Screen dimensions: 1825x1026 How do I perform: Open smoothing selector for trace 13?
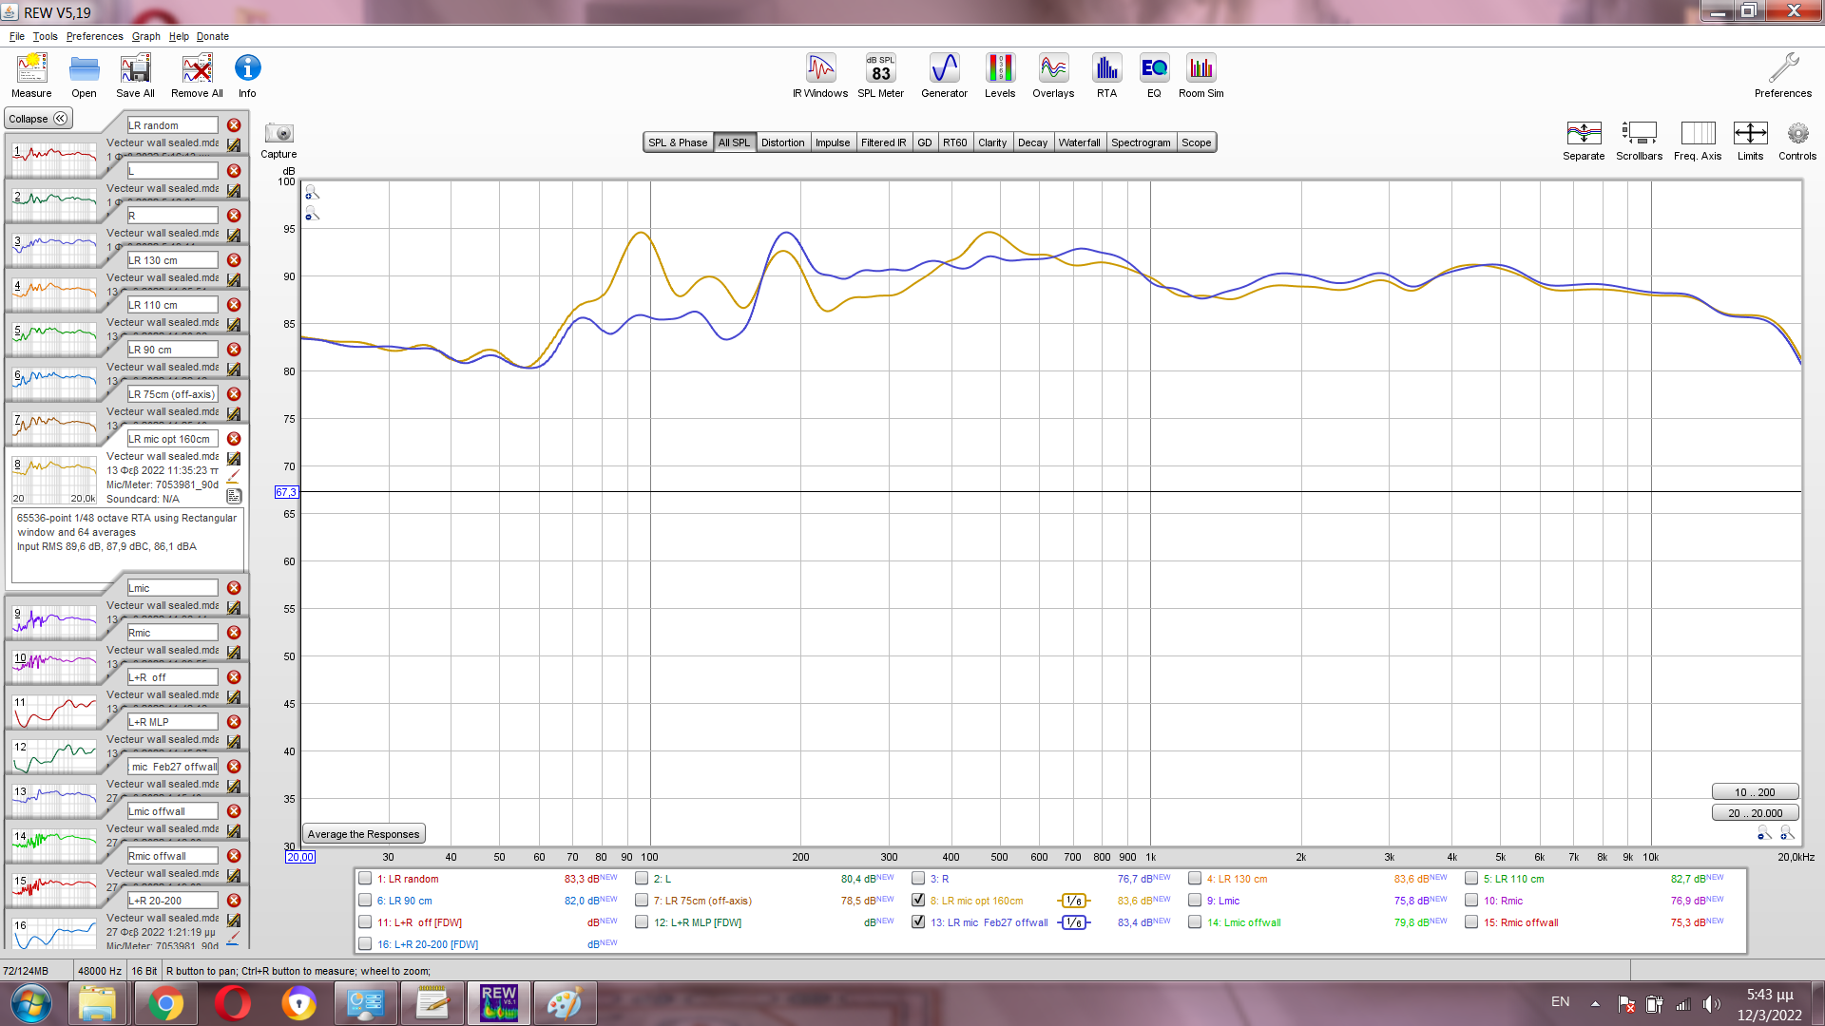pos(1073,922)
